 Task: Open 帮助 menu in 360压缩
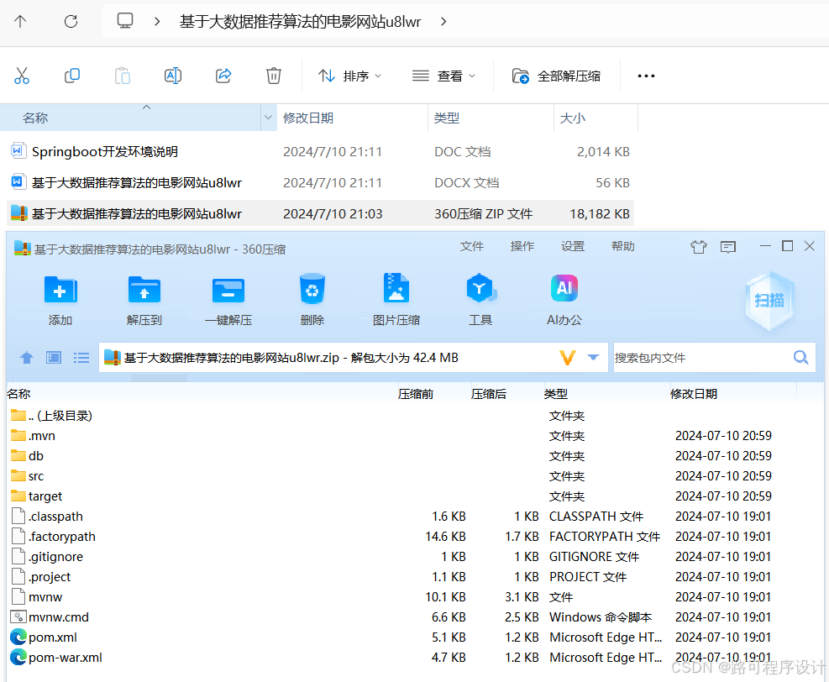click(x=623, y=246)
